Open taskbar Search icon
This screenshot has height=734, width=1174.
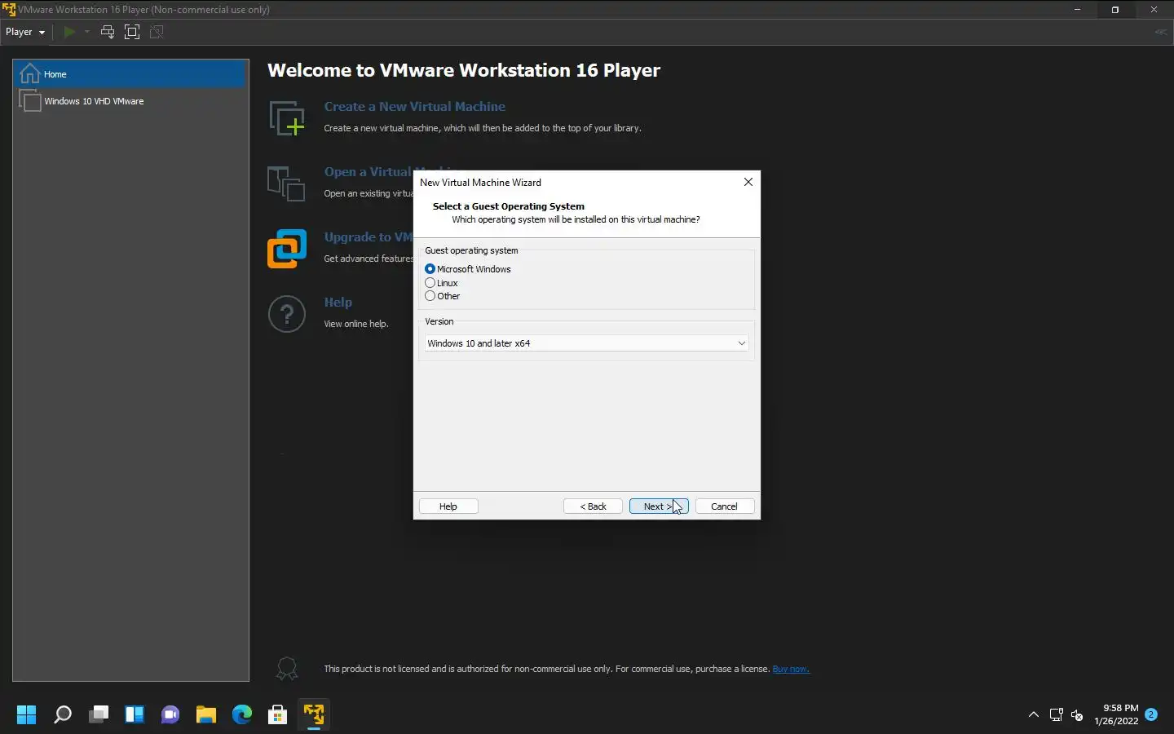tap(62, 715)
